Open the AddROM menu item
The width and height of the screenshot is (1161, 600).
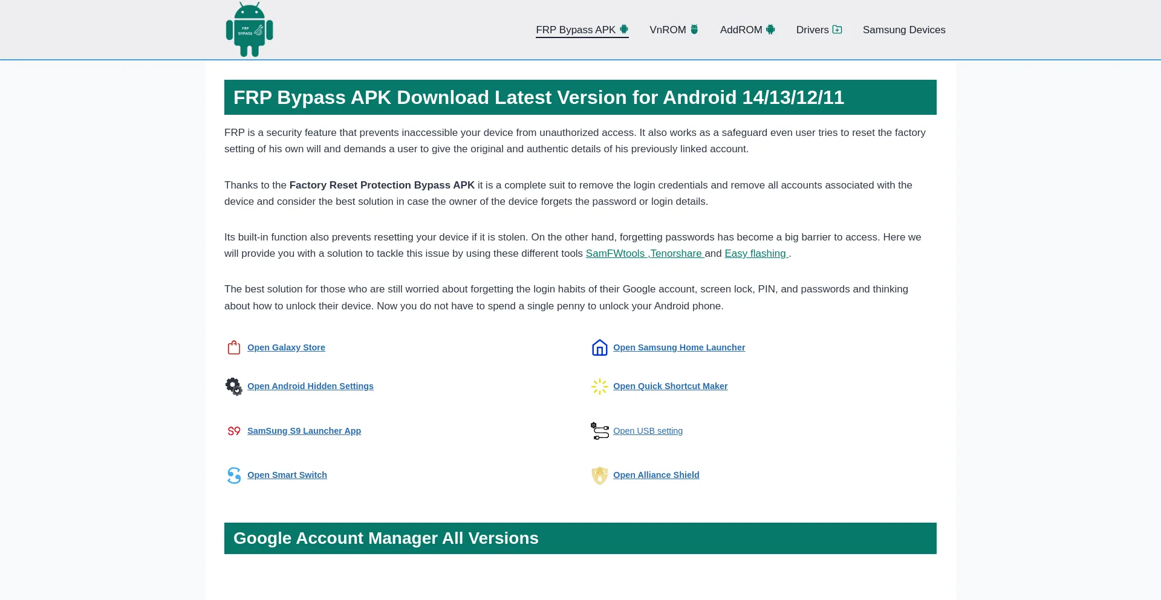coord(747,30)
